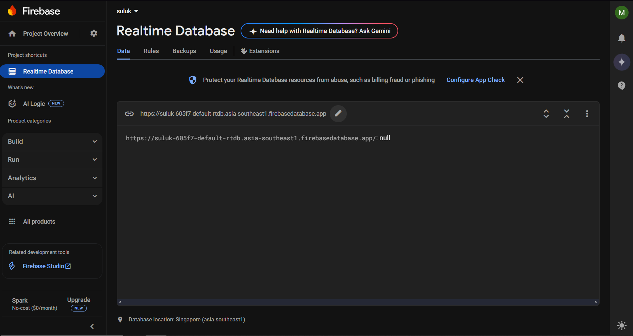The height and width of the screenshot is (336, 633).
Task: Open Project Overview home icon
Action: pyautogui.click(x=12, y=33)
